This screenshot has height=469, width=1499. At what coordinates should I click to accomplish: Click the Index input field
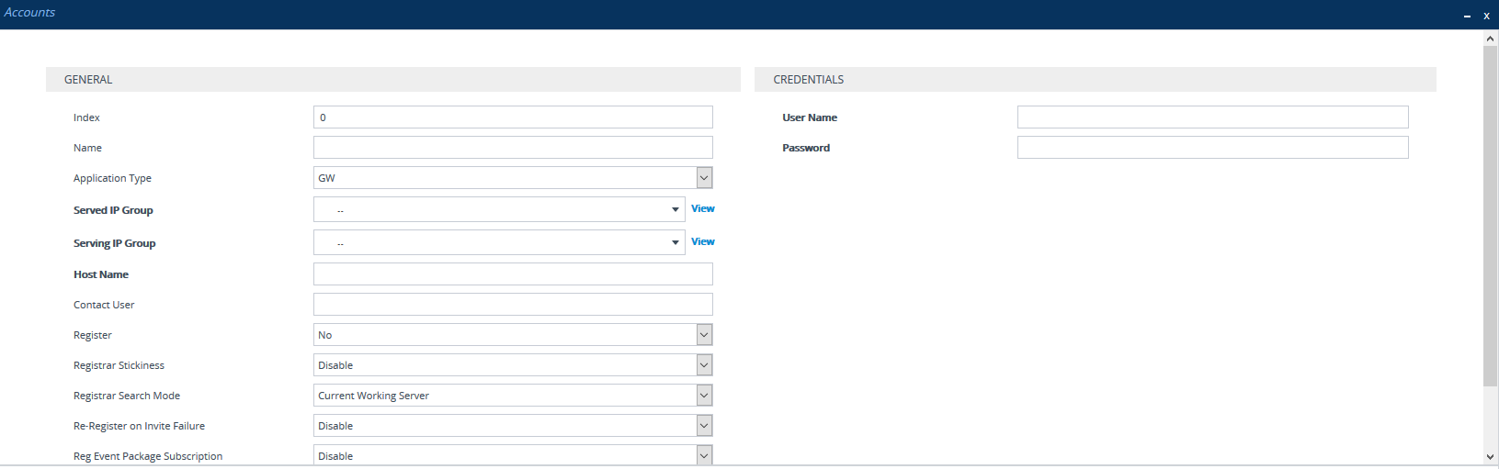[512, 117]
